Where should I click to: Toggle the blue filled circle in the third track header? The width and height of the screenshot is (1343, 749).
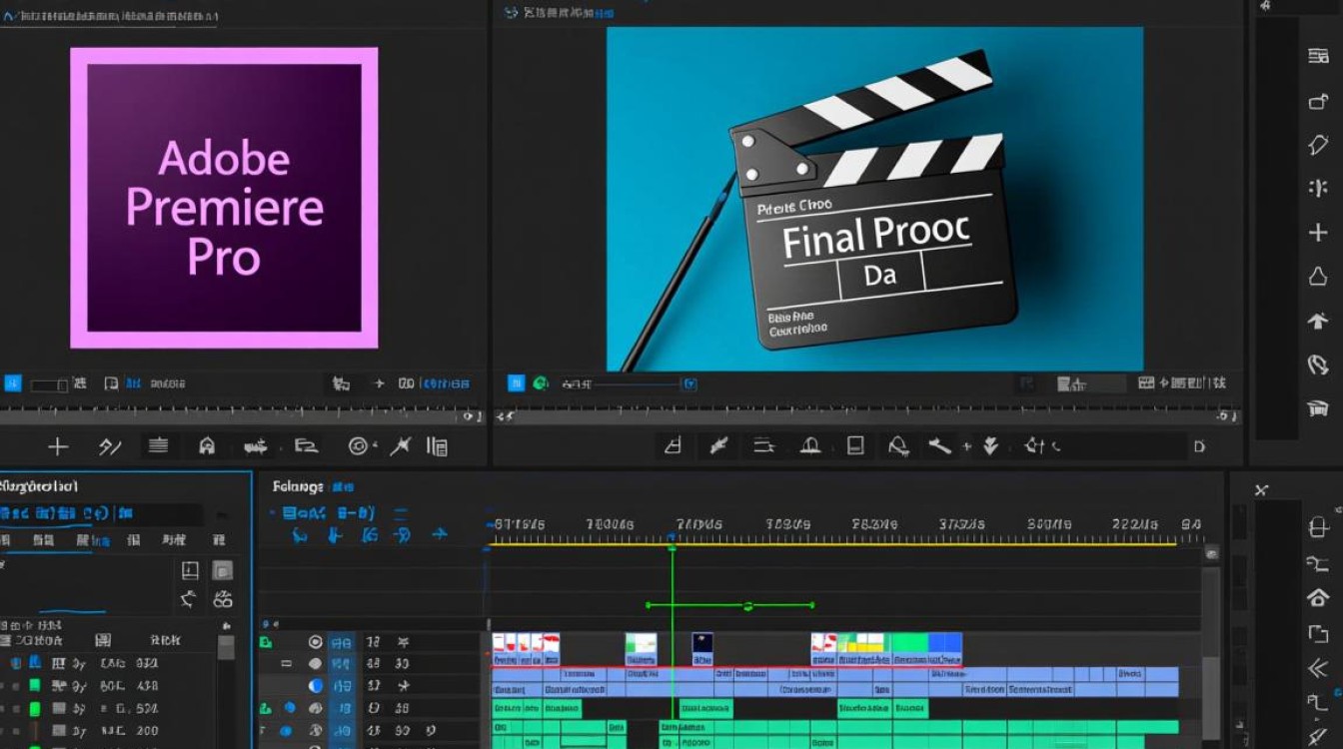[x=316, y=686]
